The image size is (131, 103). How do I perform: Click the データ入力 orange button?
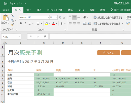click(108, 53)
